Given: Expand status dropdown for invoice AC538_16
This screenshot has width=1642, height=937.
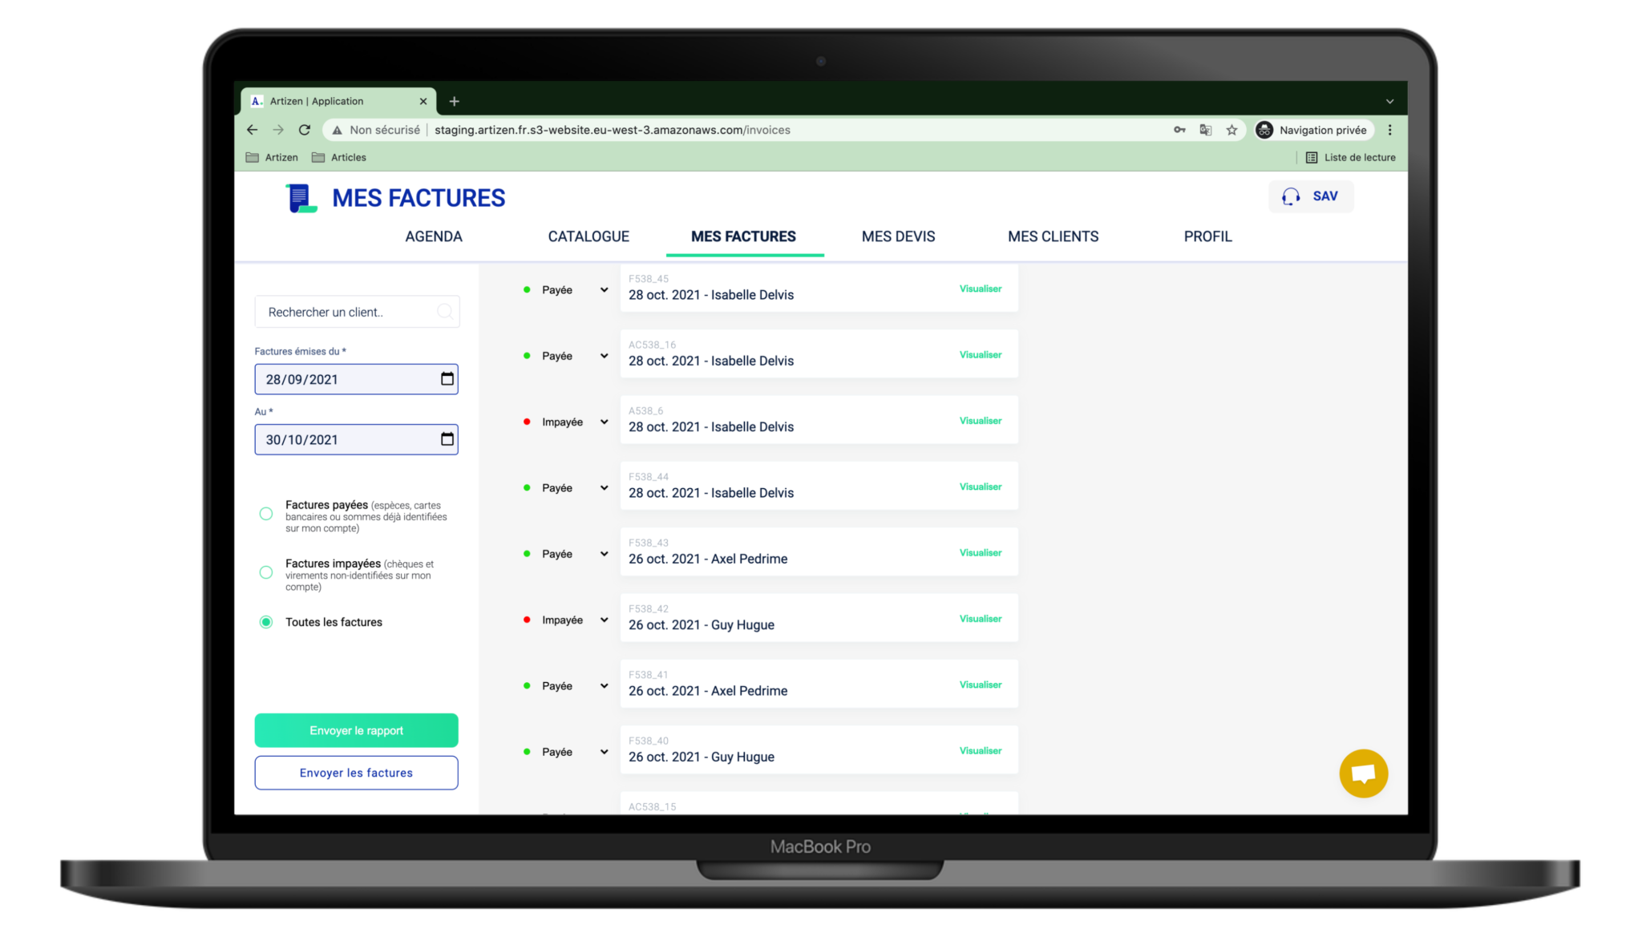Looking at the screenshot, I should pyautogui.click(x=604, y=356).
